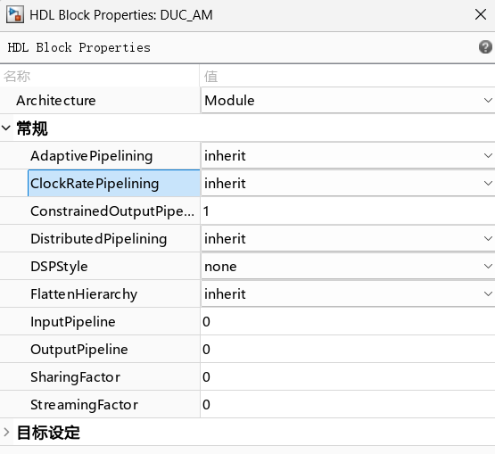Viewport: 495px width, 454px height.
Task: Click the StreamingFactor value field
Action: coord(348,404)
